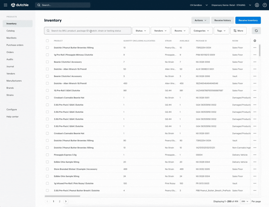Click the Receive inventory button
This screenshot has width=269, height=207.
(x=248, y=20)
